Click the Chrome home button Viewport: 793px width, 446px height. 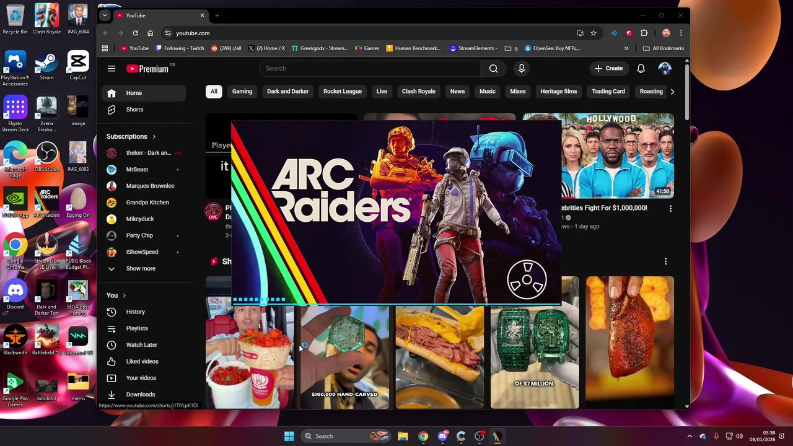point(150,33)
